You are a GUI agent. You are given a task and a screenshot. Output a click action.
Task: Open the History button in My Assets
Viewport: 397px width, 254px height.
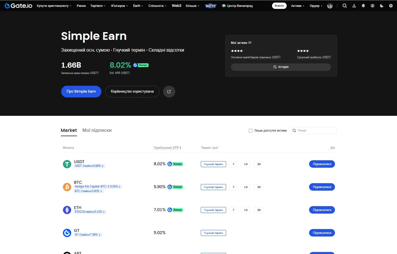281,67
